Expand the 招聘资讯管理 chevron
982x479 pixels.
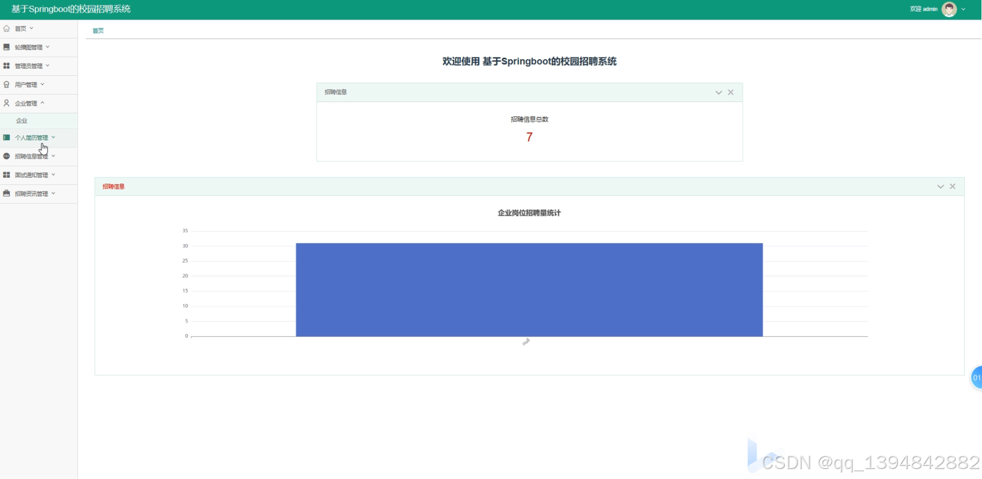pyautogui.click(x=53, y=193)
